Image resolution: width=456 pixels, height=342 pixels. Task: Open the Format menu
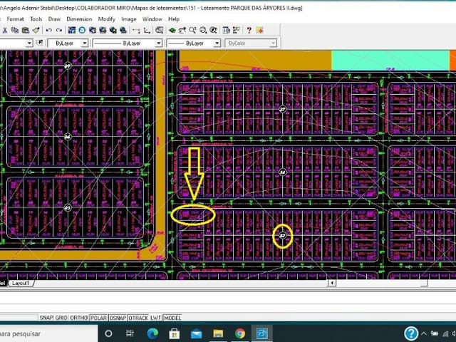coord(15,19)
